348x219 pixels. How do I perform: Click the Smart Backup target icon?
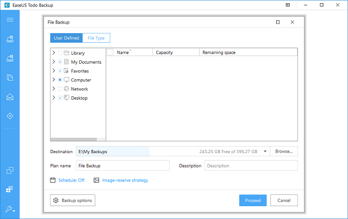[x=10, y=116]
